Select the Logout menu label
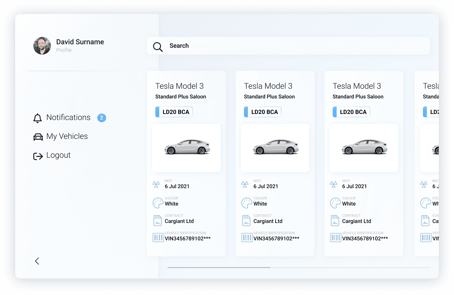 click(58, 155)
